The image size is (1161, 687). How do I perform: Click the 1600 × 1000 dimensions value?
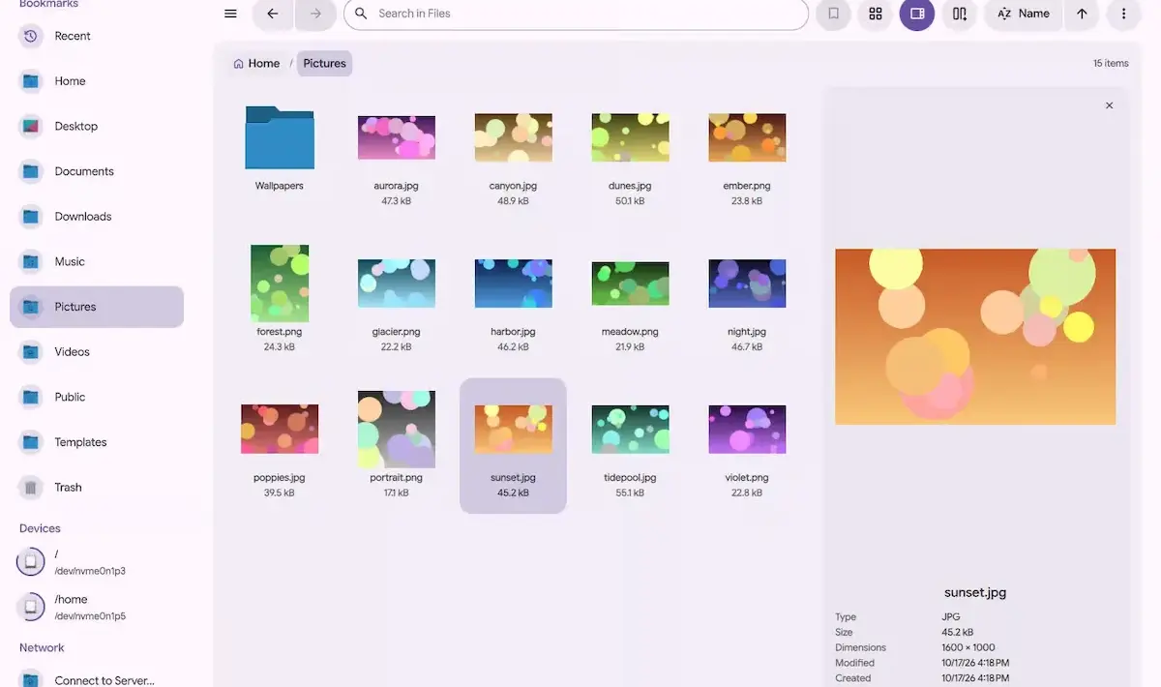(968, 647)
